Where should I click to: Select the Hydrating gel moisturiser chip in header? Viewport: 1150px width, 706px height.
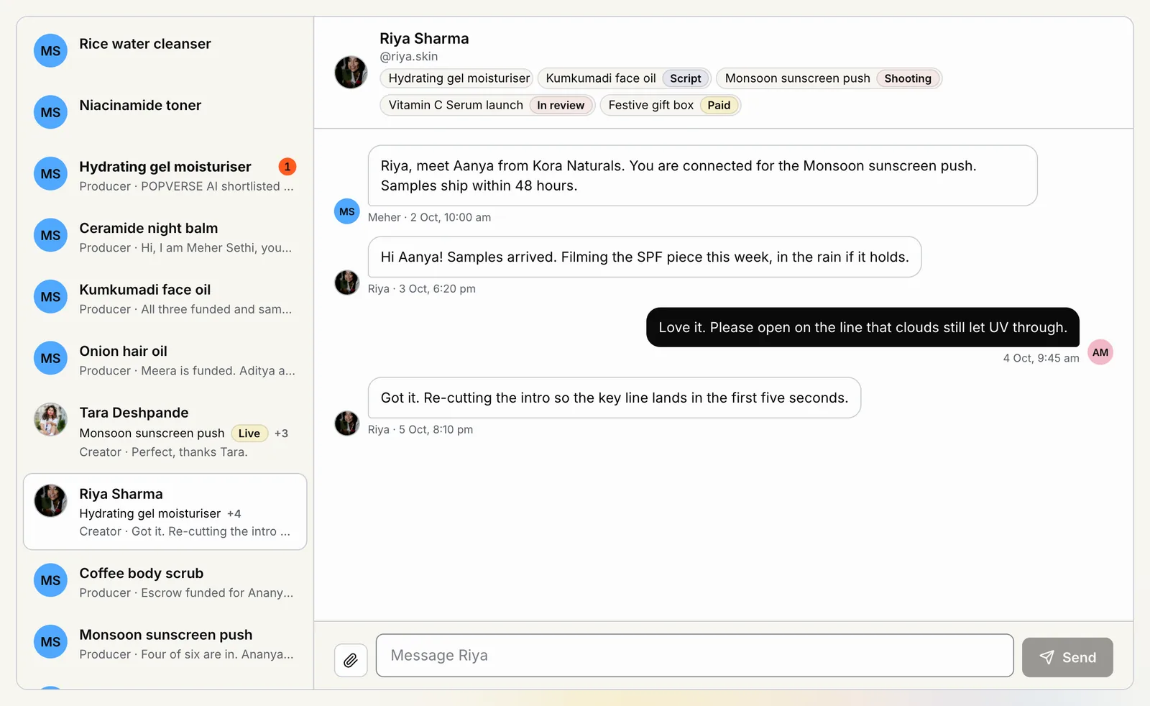coord(457,78)
